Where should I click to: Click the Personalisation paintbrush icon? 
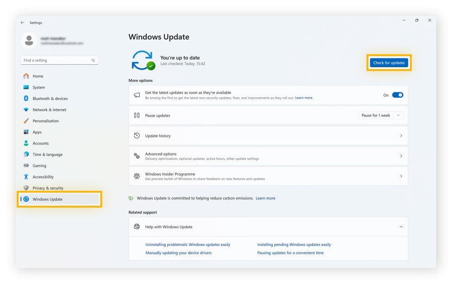point(26,121)
